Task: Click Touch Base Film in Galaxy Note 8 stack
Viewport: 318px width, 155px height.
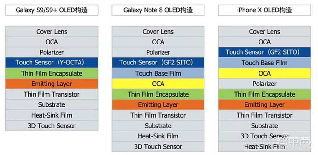Action: click(x=158, y=73)
